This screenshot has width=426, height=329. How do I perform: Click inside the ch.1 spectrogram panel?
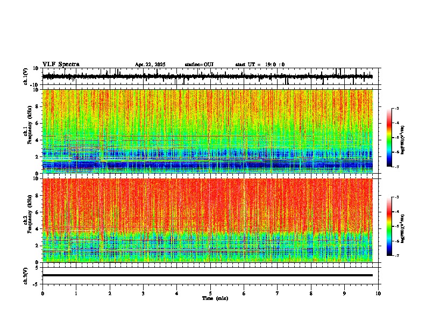[207, 131]
